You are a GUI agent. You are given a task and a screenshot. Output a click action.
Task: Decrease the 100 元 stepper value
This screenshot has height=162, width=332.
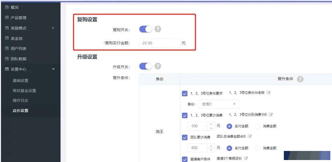pos(211,128)
